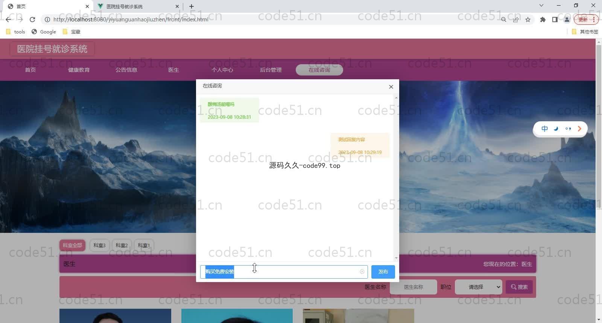Select the 在线咨询 navigation pill
Screen dimensions: 602x323
point(319,70)
